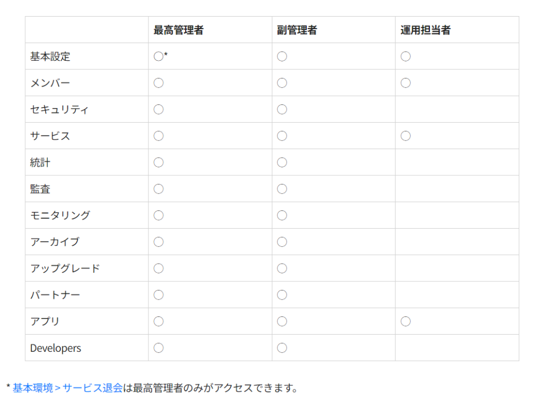Click the 最高管理者 column header
Image resolution: width=551 pixels, height=411 pixels.
click(x=179, y=30)
